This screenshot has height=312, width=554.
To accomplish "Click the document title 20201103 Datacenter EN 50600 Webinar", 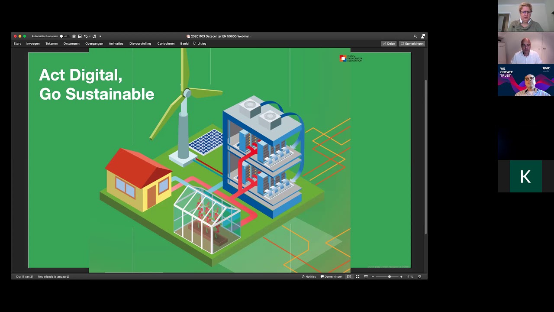I will click(220, 36).
